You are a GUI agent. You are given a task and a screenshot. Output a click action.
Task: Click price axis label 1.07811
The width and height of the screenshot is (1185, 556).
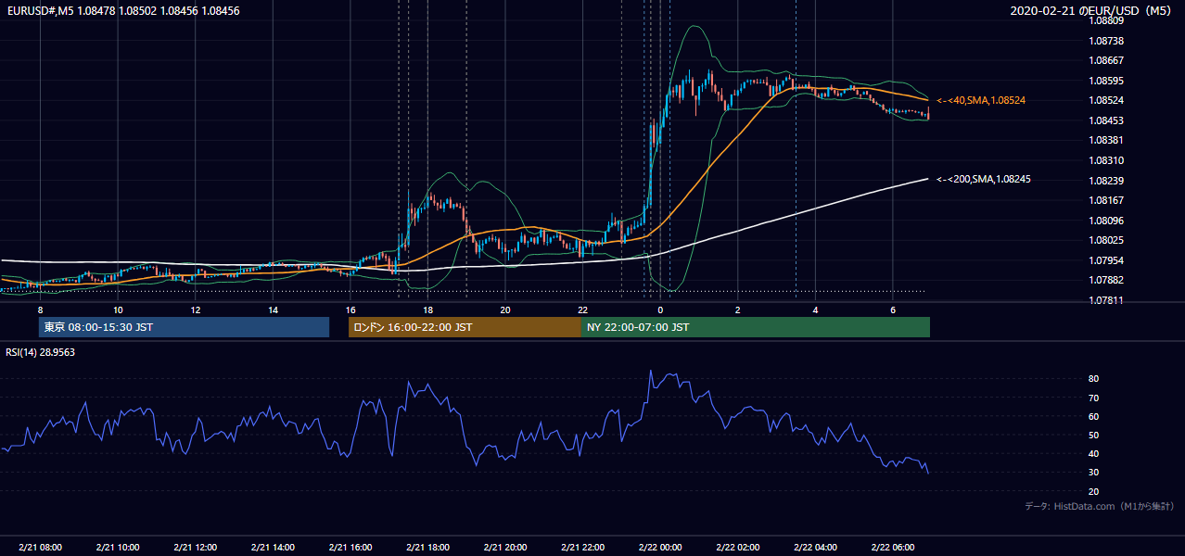click(1107, 300)
